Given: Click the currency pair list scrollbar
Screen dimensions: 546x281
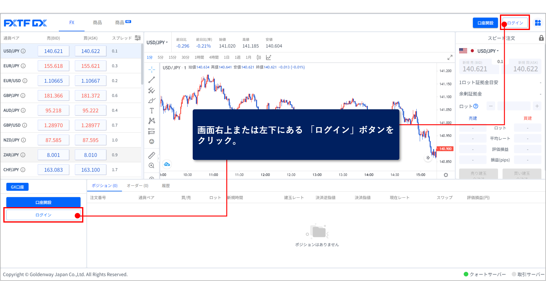Looking at the screenshot, I should tap(142, 64).
